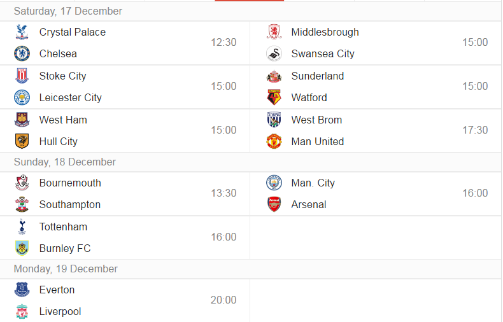Image resolution: width=503 pixels, height=322 pixels.
Task: Select the Bournemouth team name
Action: tap(70, 183)
